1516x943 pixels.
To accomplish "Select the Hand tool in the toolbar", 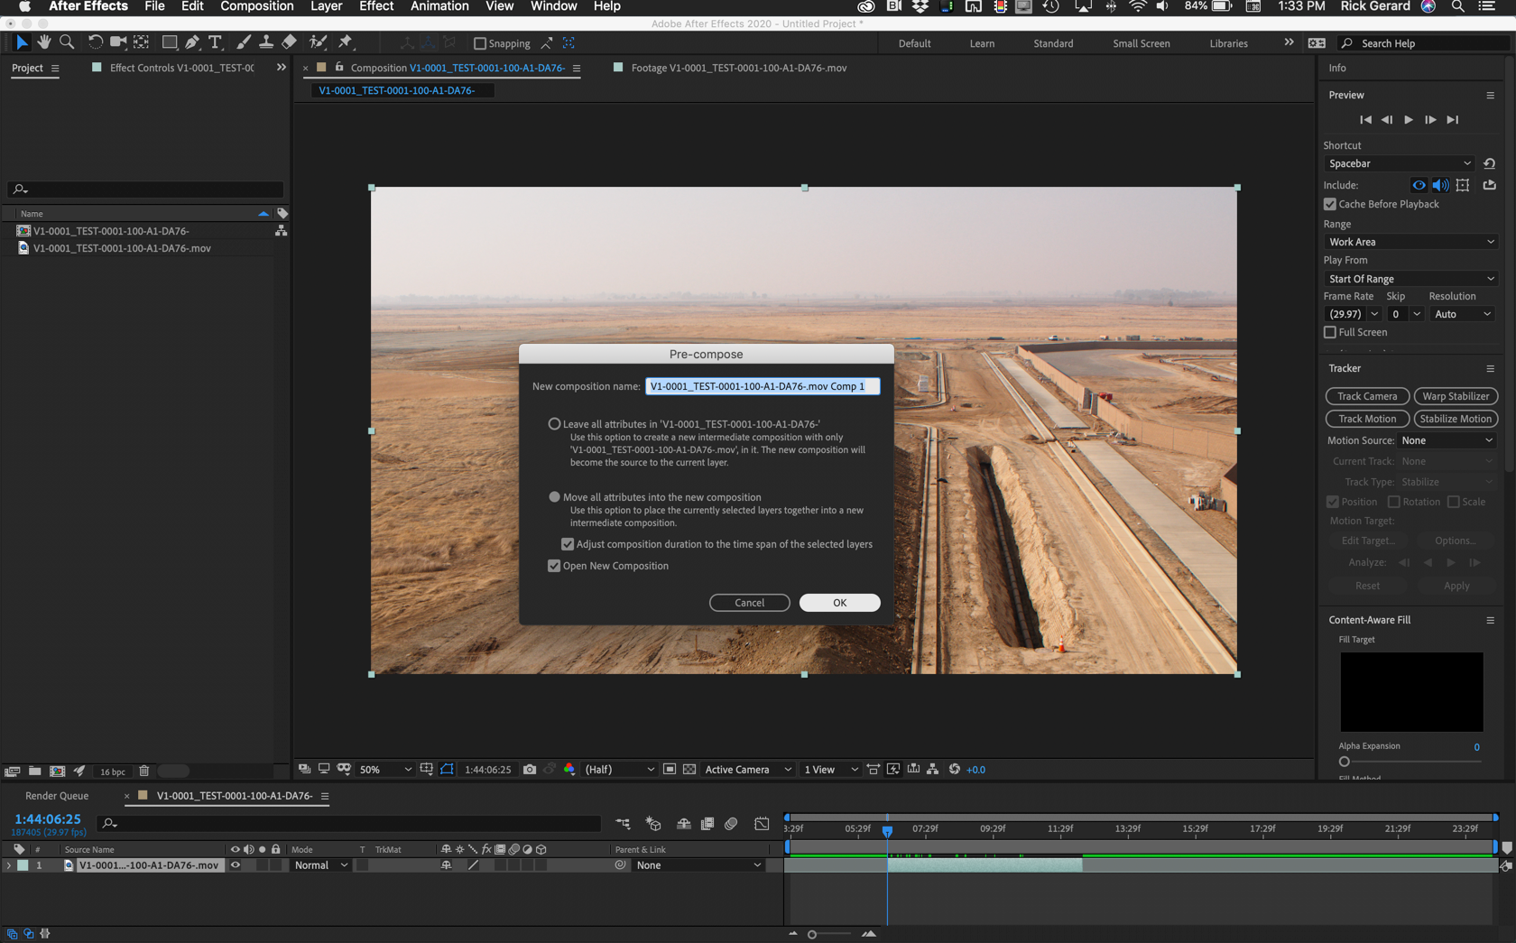I will click(x=43, y=42).
